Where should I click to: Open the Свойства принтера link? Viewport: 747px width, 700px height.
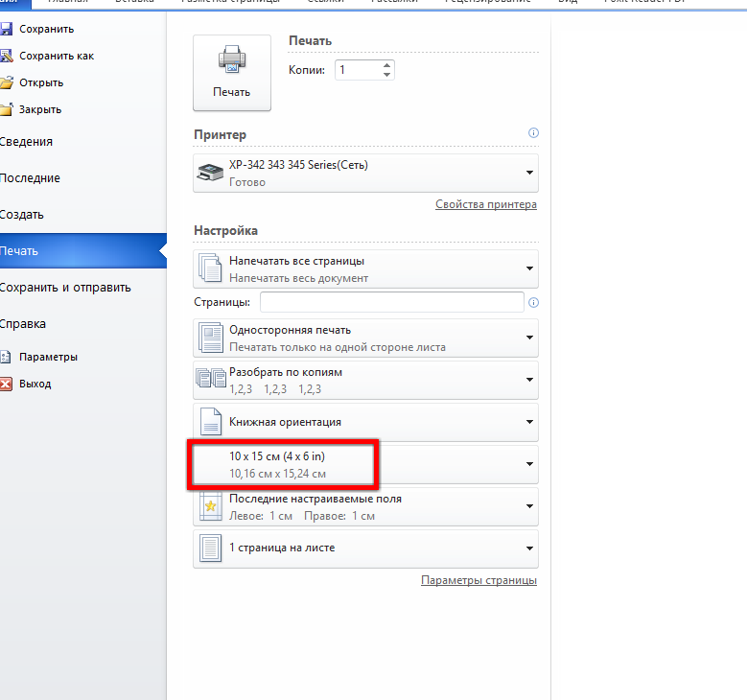(x=486, y=204)
